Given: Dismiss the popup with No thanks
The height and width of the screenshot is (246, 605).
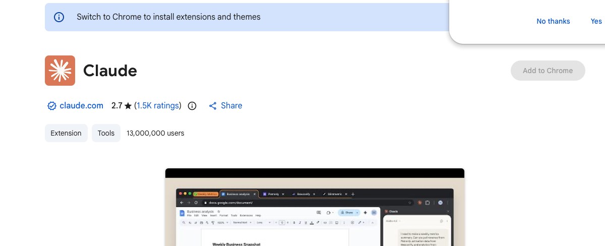Looking at the screenshot, I should point(553,21).
